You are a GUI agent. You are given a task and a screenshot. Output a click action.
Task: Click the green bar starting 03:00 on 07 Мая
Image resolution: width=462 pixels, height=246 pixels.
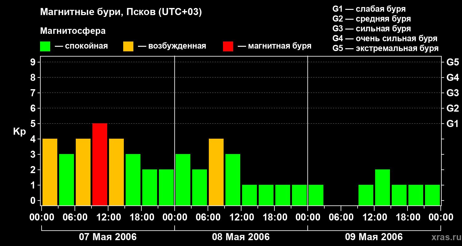click(x=67, y=180)
